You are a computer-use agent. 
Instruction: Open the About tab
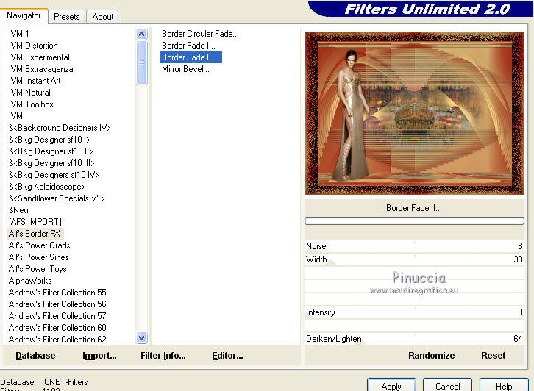coord(102,17)
